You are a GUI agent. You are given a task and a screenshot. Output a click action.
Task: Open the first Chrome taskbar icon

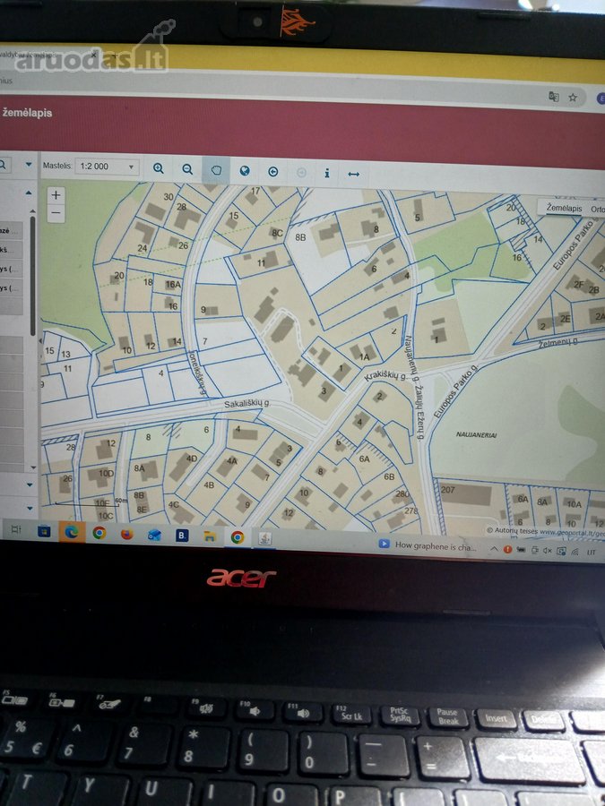click(99, 533)
